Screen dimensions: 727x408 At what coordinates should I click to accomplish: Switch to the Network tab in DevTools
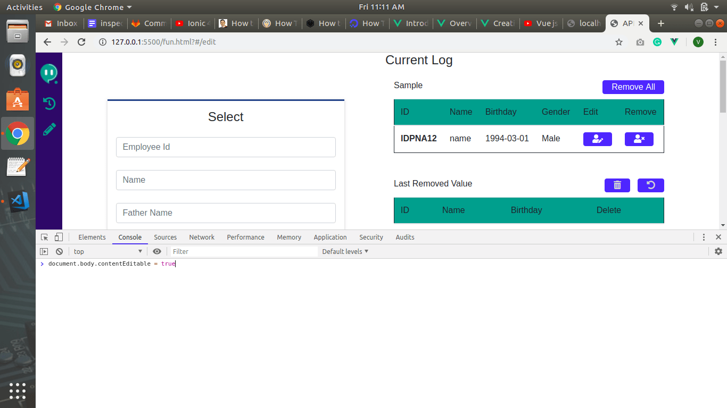202,237
